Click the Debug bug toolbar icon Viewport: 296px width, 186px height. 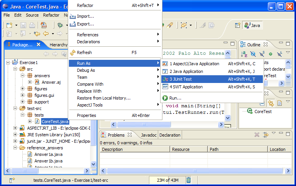point(60,25)
